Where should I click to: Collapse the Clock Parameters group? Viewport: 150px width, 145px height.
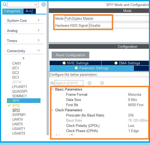point(52,110)
